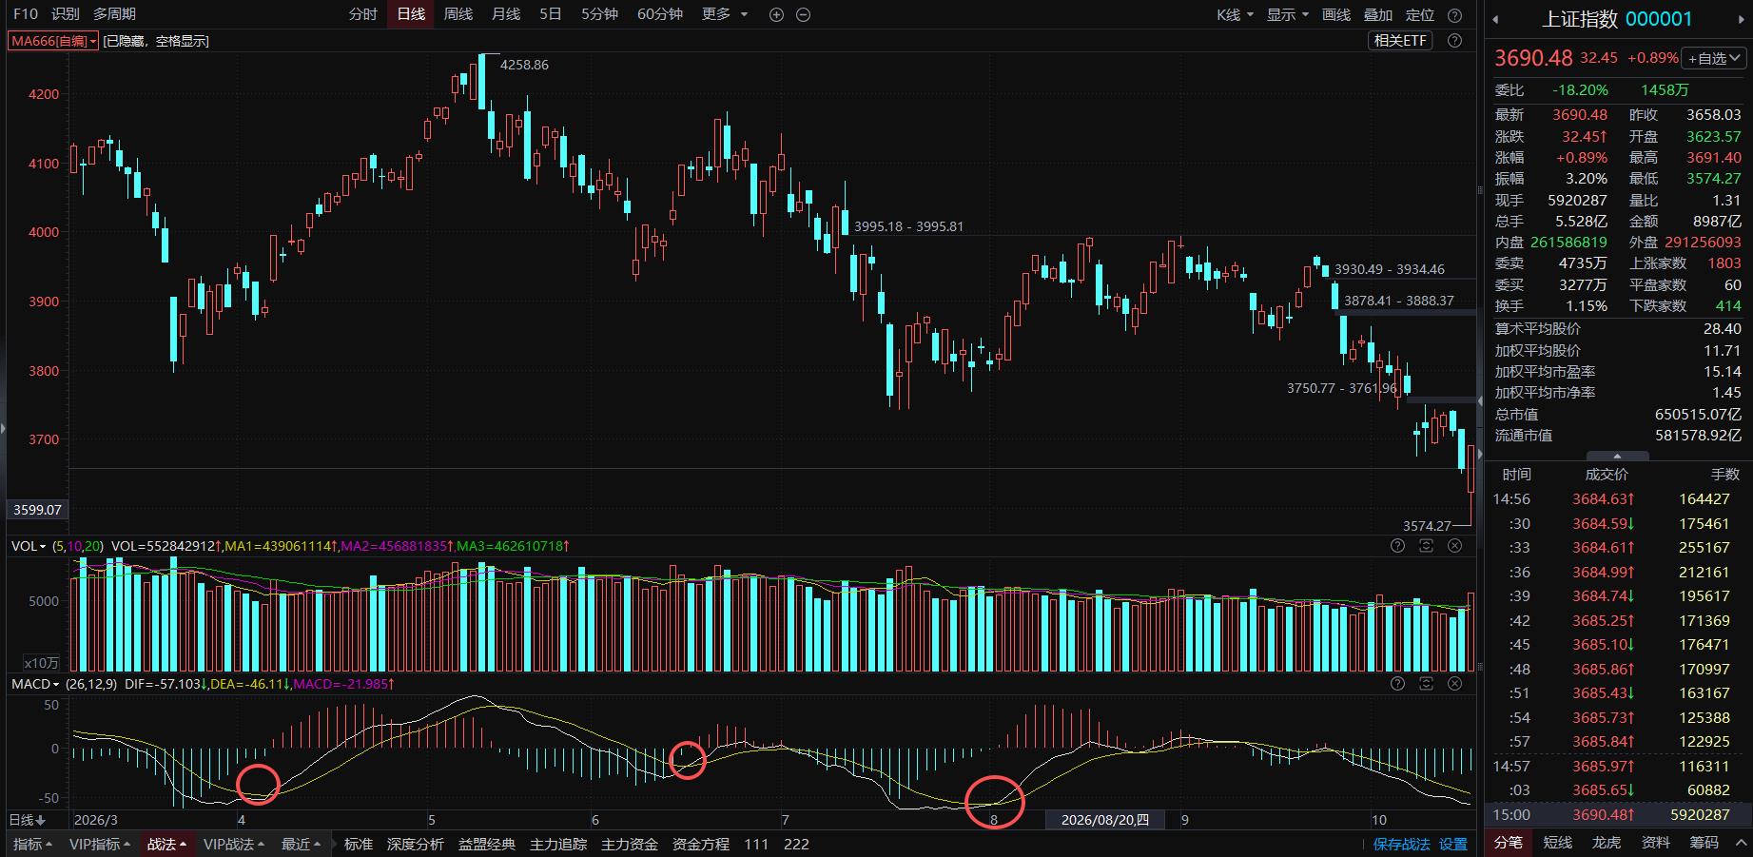
Task: Close the VOL indicator panel
Action: [1454, 546]
